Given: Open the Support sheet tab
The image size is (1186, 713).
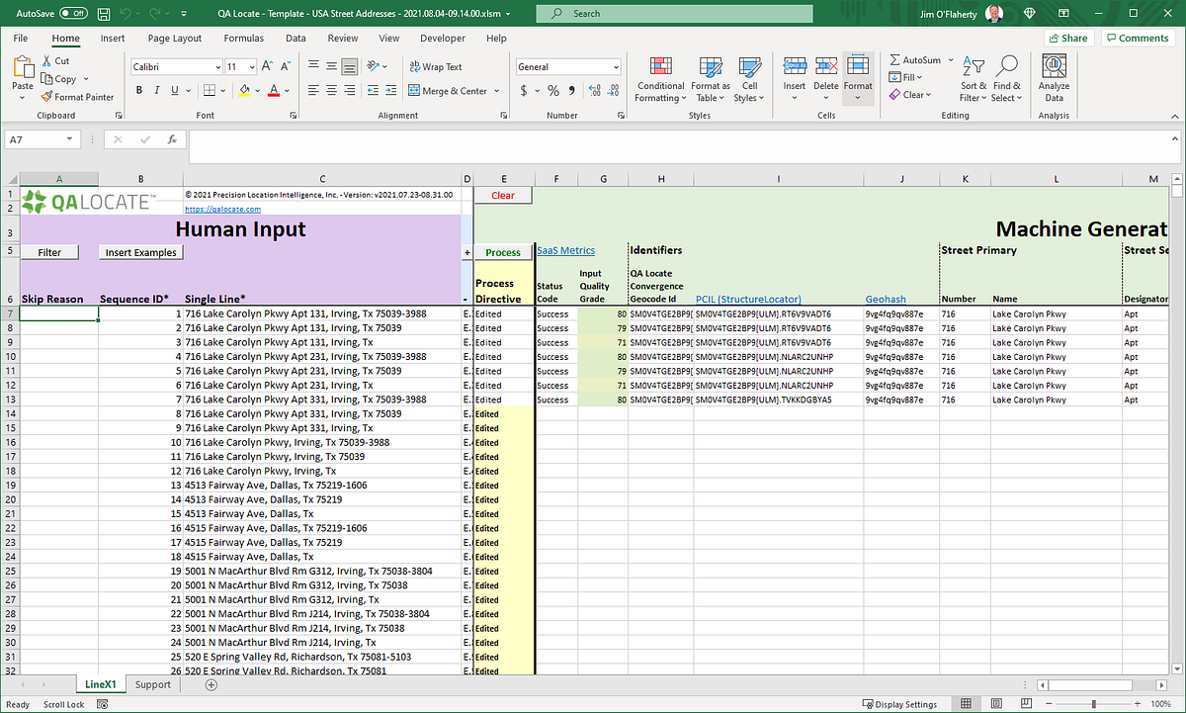Looking at the screenshot, I should click(152, 684).
